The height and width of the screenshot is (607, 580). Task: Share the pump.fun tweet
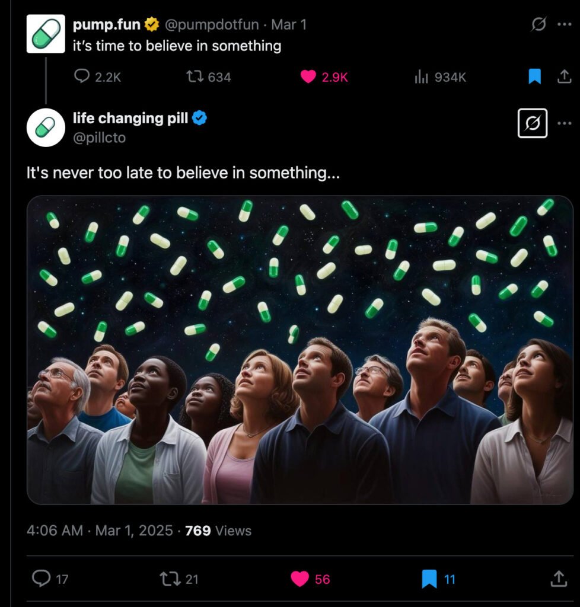coord(565,76)
